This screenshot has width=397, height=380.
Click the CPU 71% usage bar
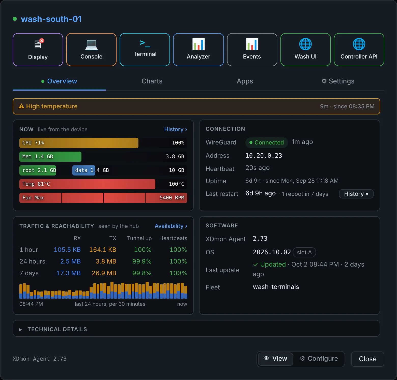point(103,143)
